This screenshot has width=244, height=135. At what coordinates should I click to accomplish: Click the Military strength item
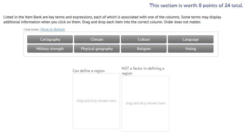click(x=50, y=49)
